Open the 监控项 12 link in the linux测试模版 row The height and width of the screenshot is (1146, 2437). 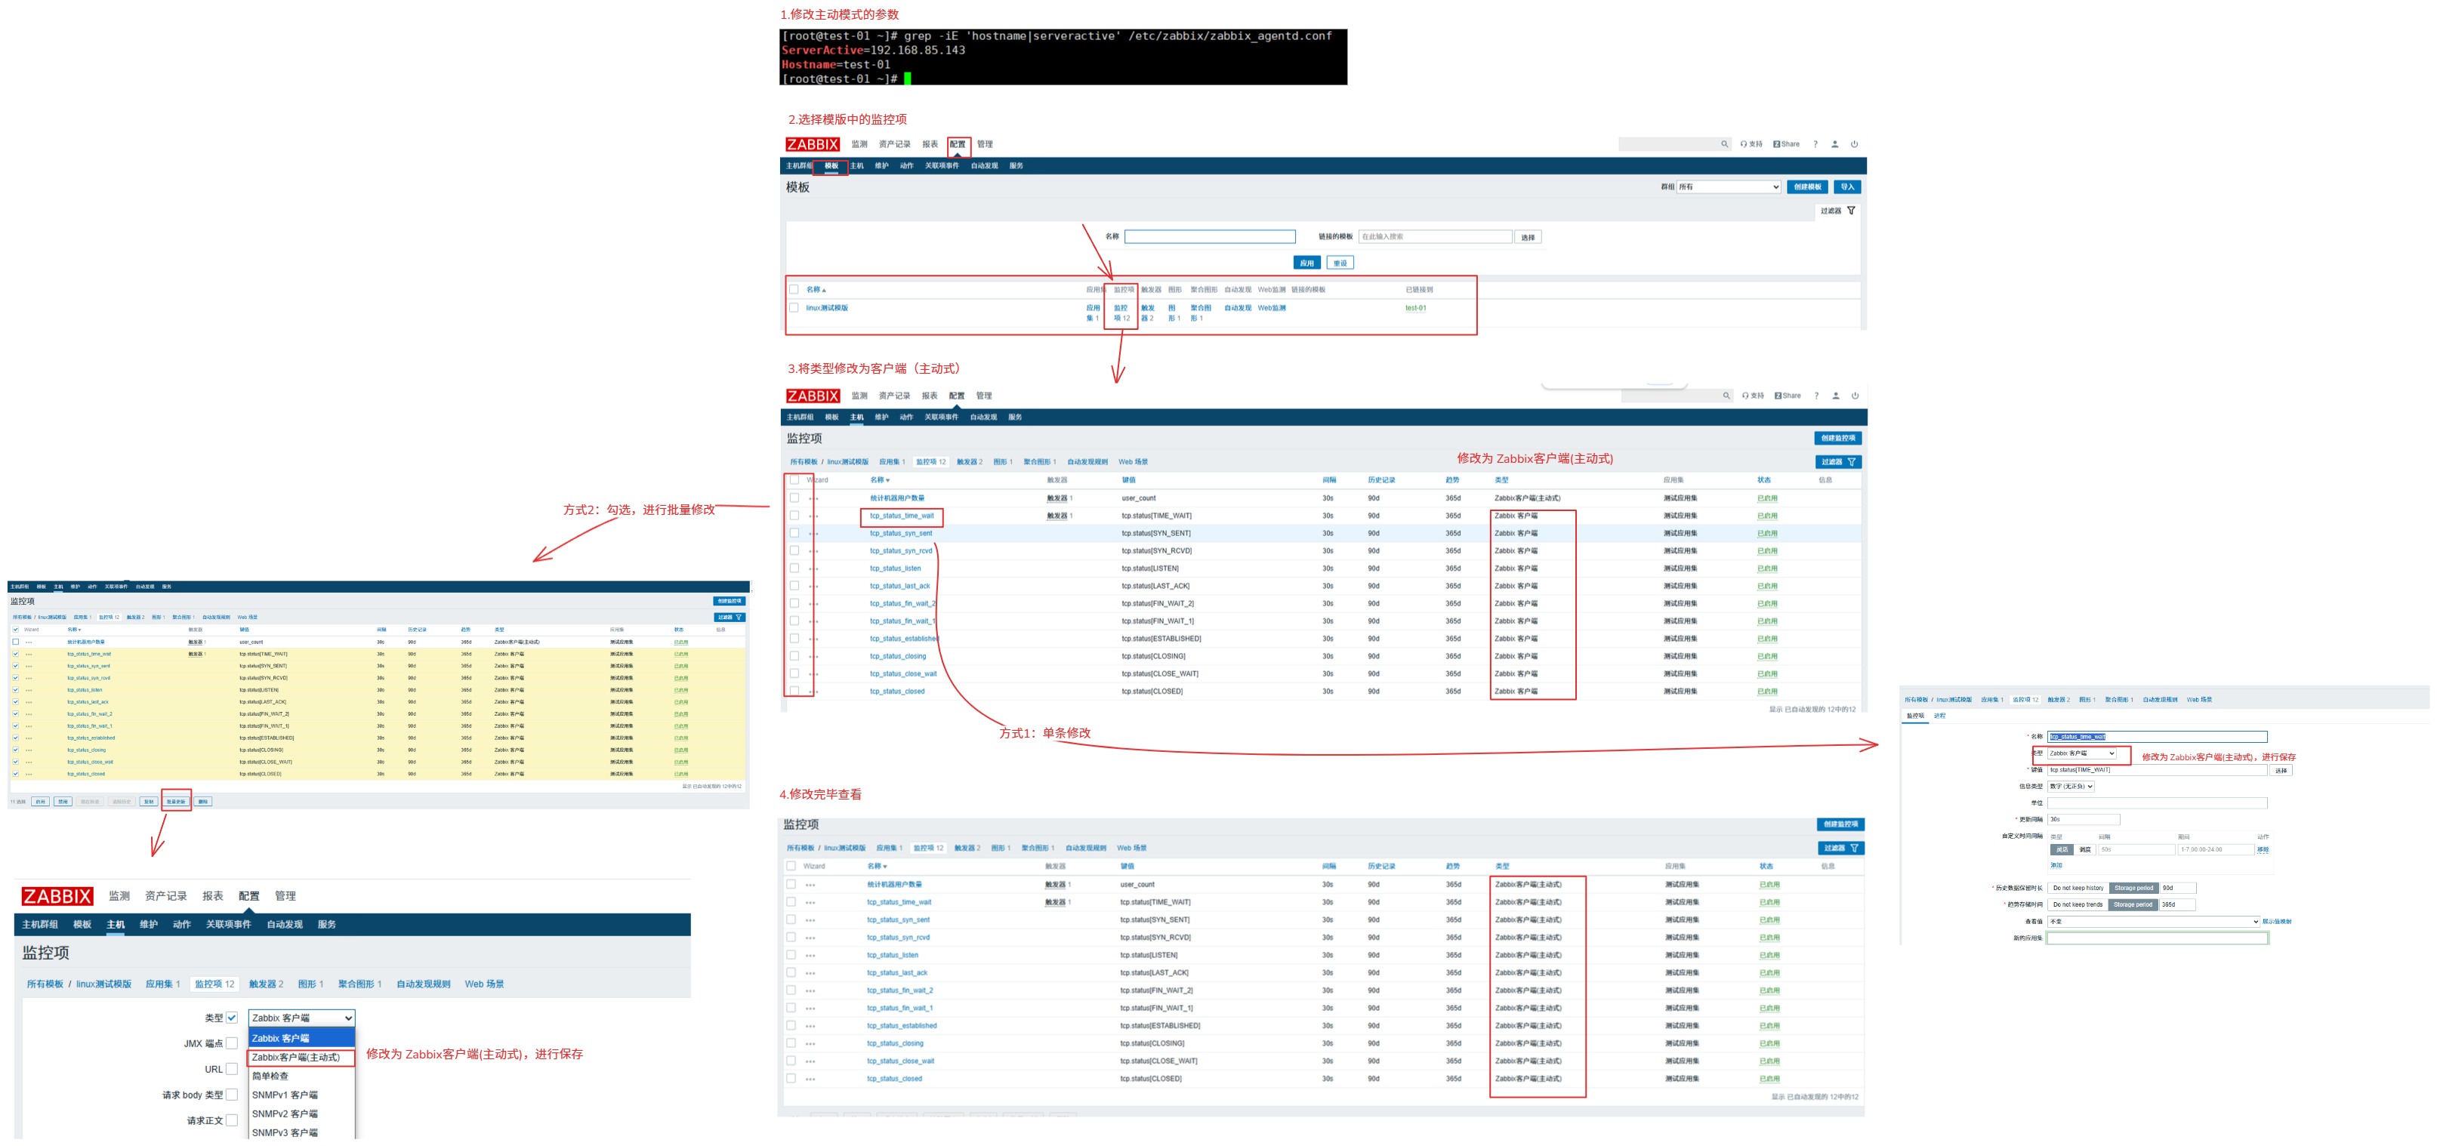click(1121, 313)
